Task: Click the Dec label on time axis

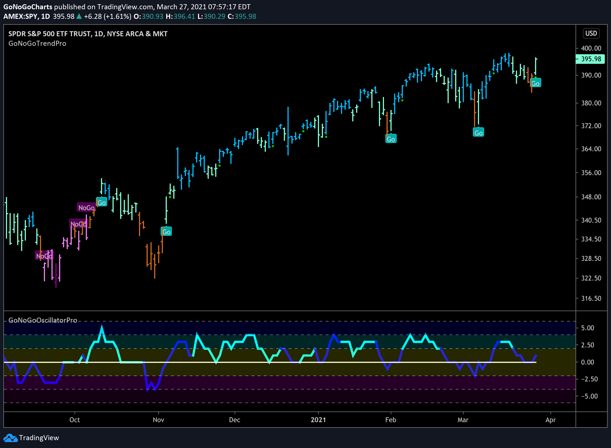Action: [x=235, y=420]
